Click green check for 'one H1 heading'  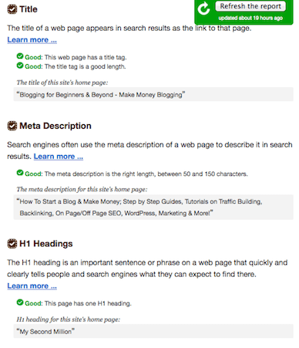[x=20, y=302]
